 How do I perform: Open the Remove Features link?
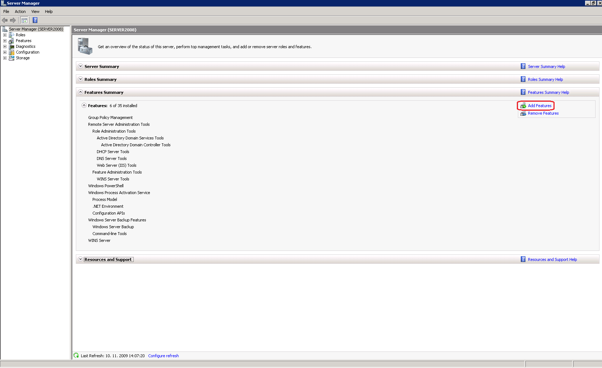(x=543, y=113)
